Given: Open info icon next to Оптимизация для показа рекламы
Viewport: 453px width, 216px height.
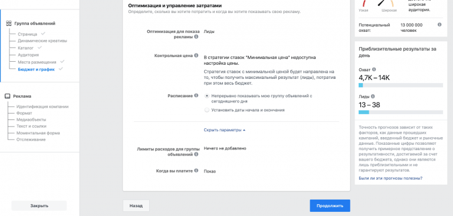Looking at the screenshot, I should click(196, 37).
